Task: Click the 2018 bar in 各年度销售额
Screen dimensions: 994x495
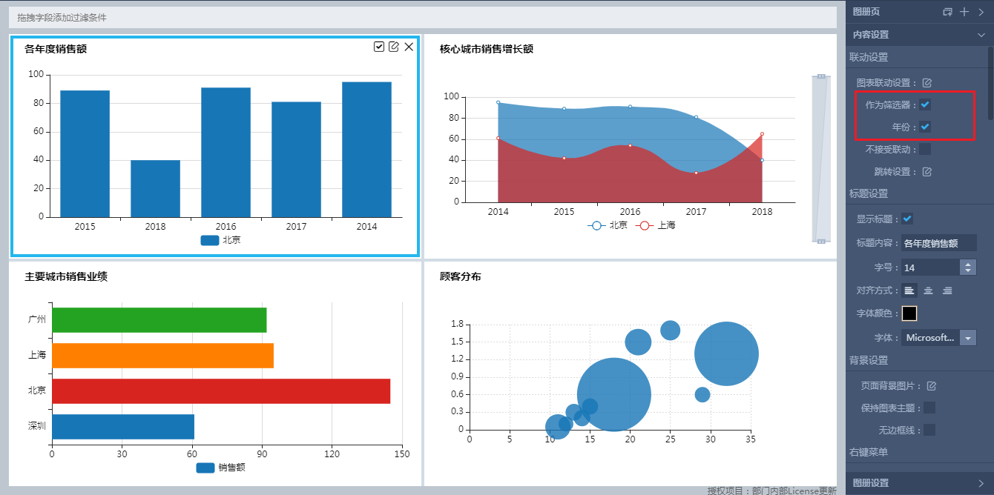Action: (155, 188)
